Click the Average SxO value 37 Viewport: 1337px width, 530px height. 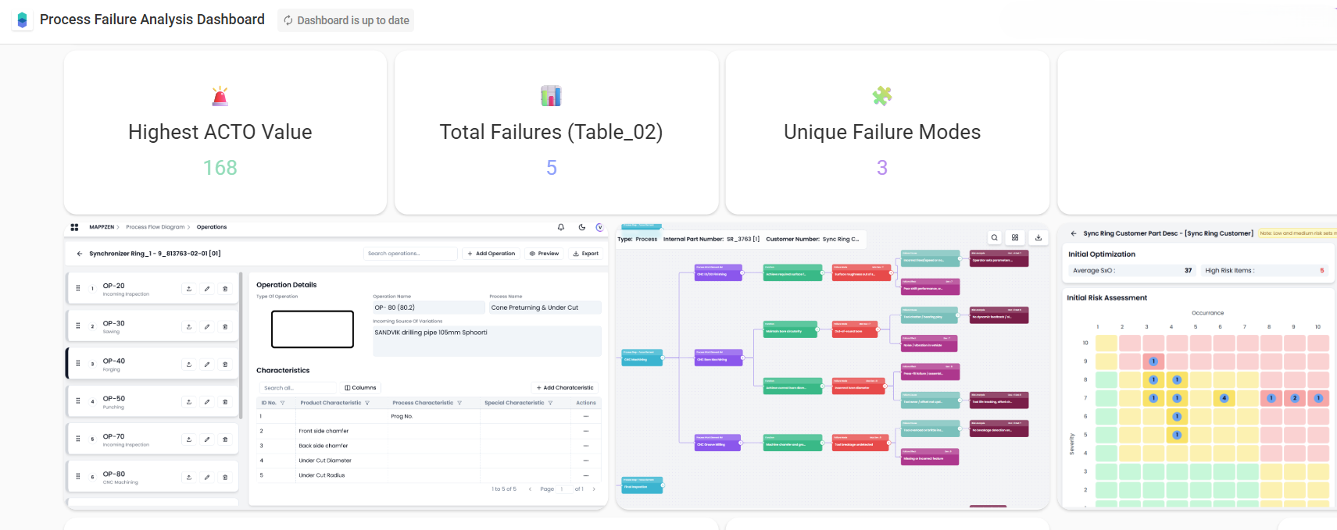1189,271
